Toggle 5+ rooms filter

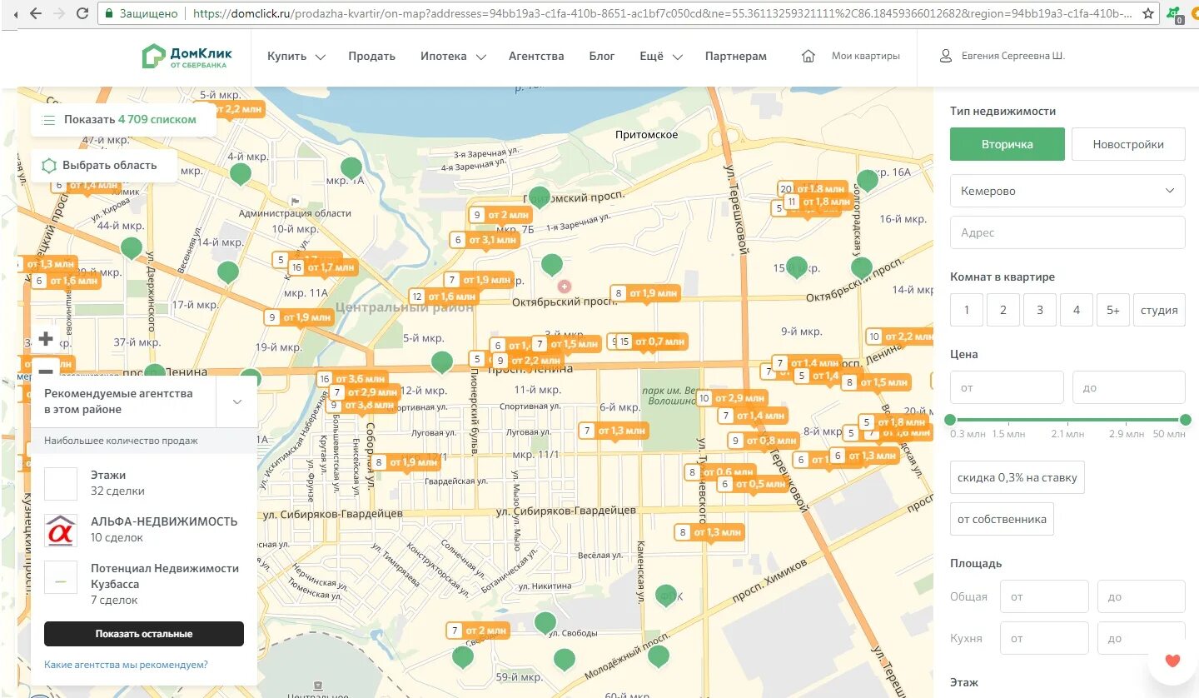1113,310
